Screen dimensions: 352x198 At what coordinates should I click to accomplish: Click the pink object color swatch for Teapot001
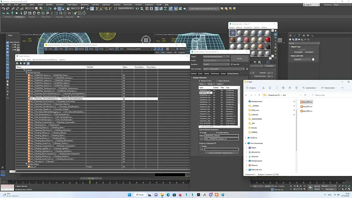(x=313, y=59)
